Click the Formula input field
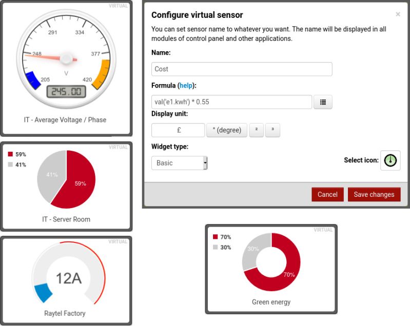 tap(231, 102)
